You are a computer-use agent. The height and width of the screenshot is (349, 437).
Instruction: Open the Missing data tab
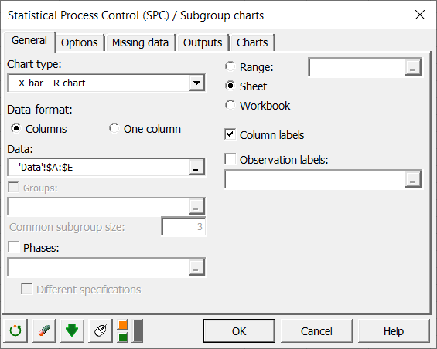[x=141, y=42]
